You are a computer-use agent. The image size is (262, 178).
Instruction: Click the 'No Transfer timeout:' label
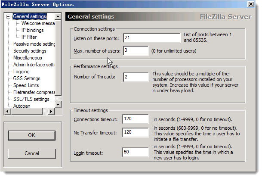click(x=95, y=133)
